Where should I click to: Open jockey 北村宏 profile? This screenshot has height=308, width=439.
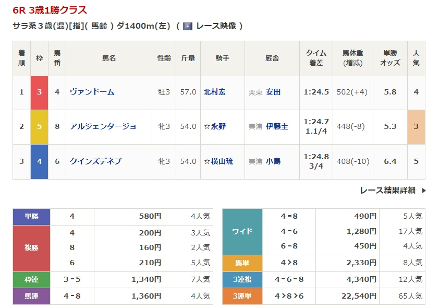pos(214,92)
